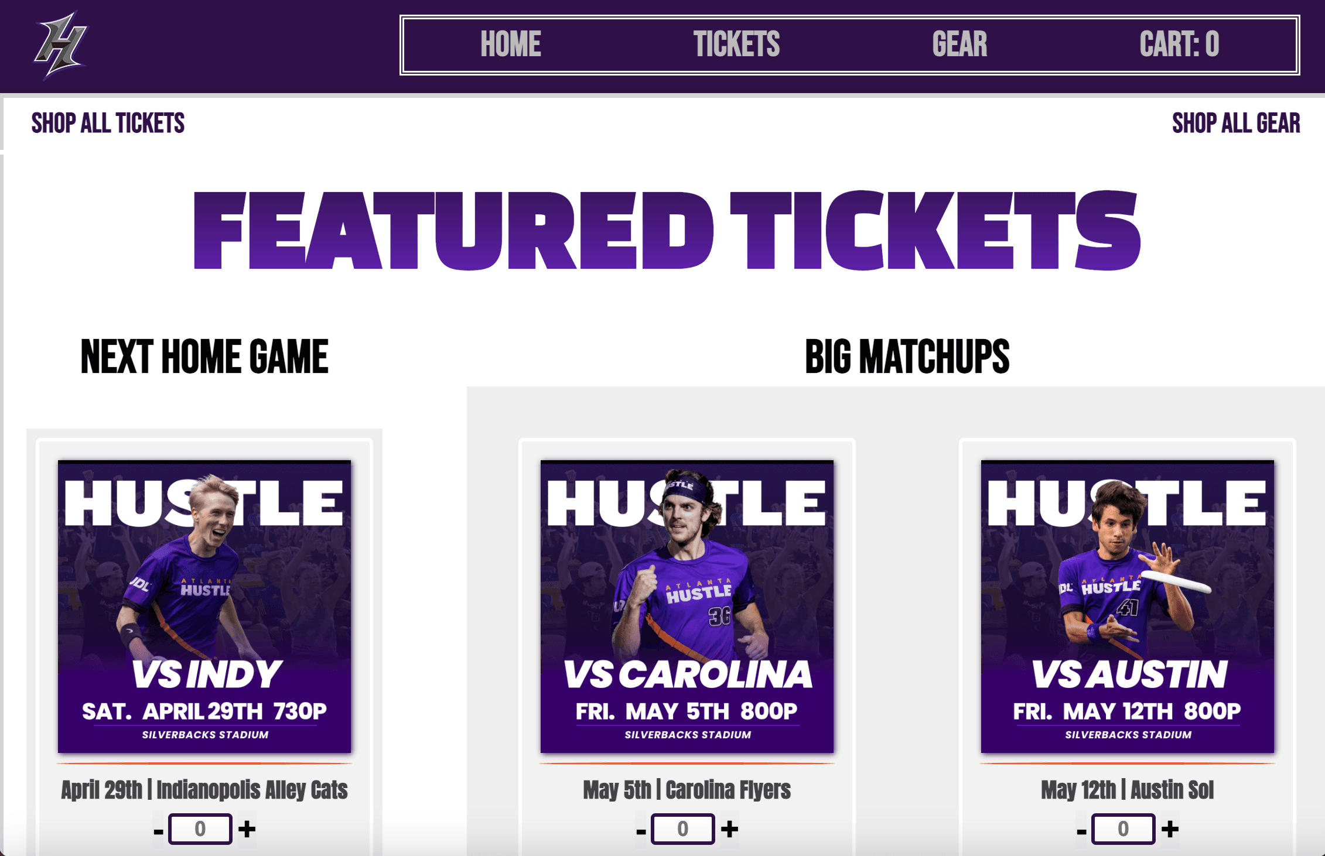Focus the Indianapolis Alley Cats quantity field

pyautogui.click(x=200, y=829)
